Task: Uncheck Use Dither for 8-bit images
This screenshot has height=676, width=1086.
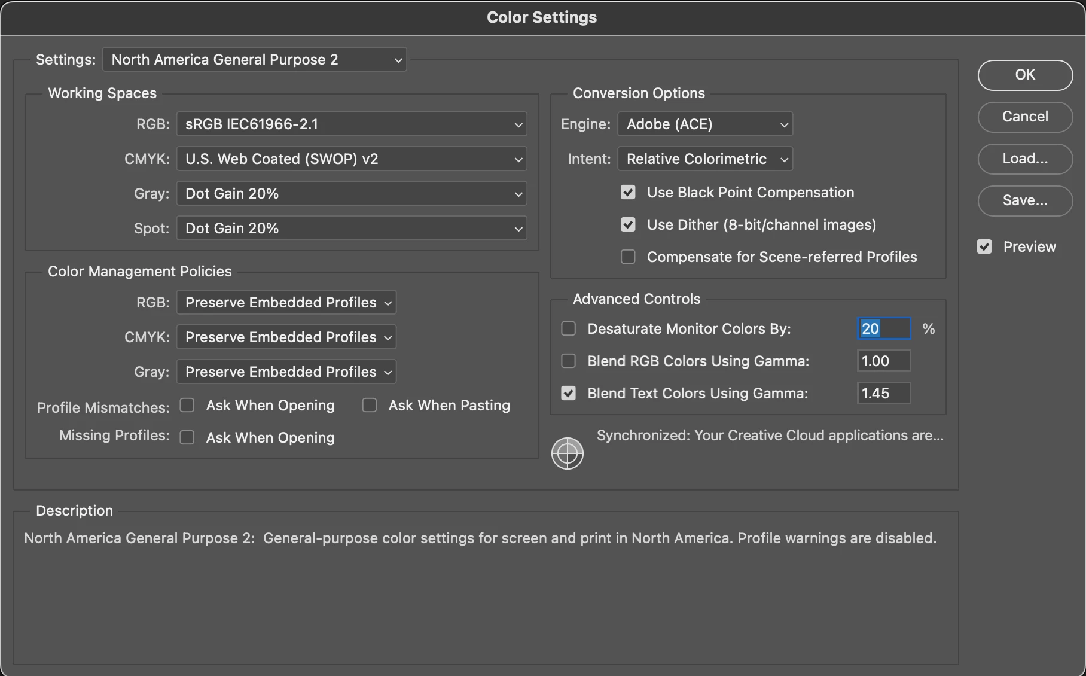Action: [628, 225]
